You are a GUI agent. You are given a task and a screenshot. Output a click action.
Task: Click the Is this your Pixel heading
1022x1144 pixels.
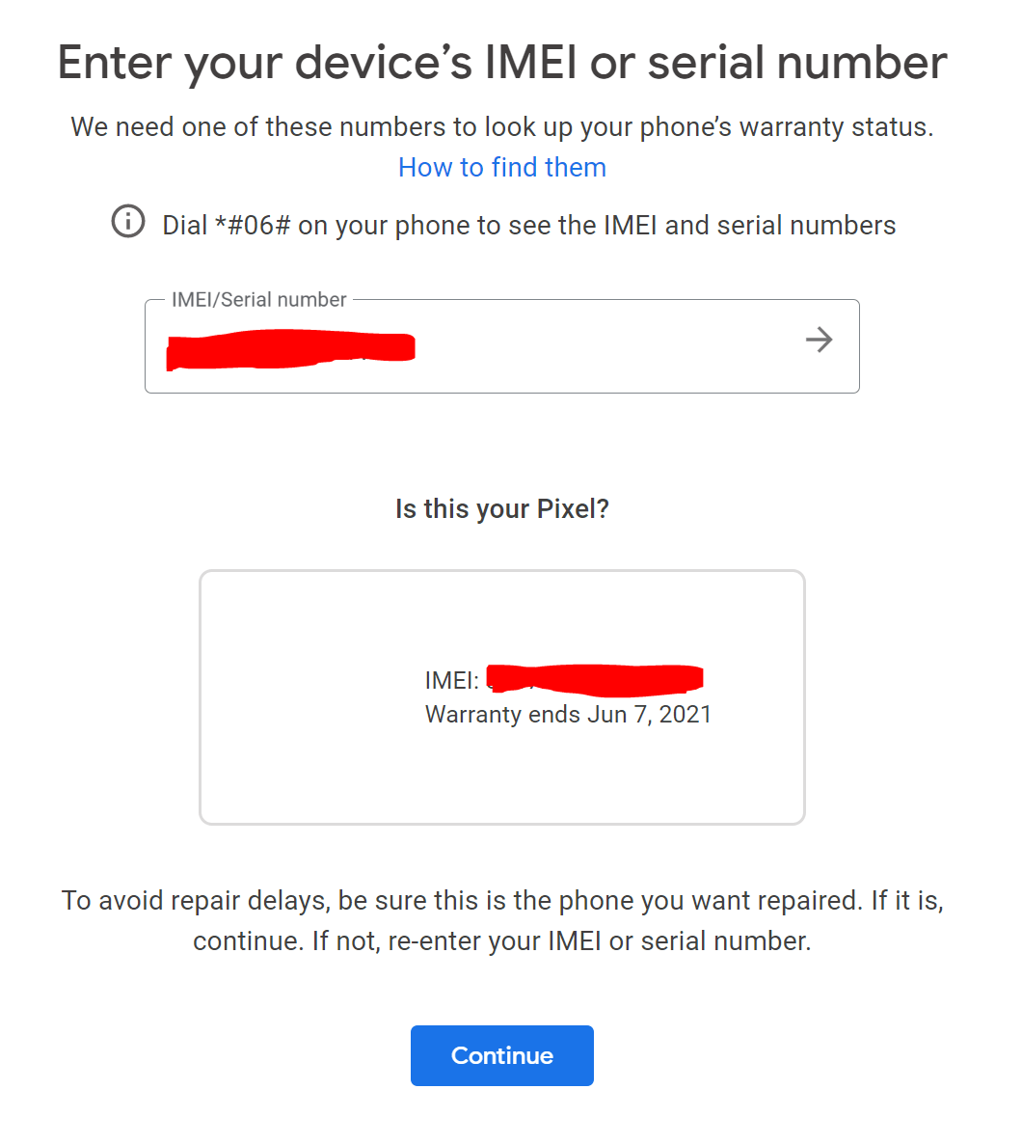[501, 508]
